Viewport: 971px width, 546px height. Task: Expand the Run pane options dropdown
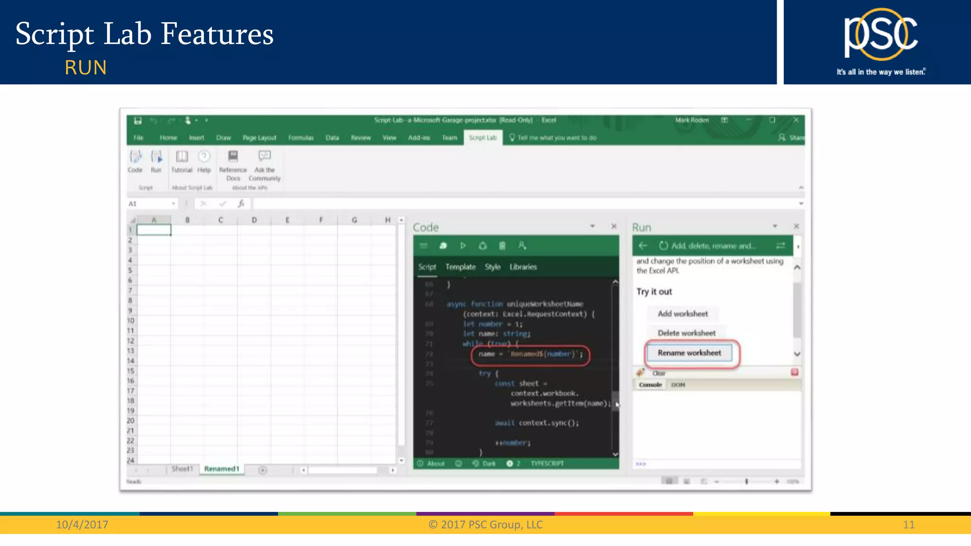tap(775, 226)
